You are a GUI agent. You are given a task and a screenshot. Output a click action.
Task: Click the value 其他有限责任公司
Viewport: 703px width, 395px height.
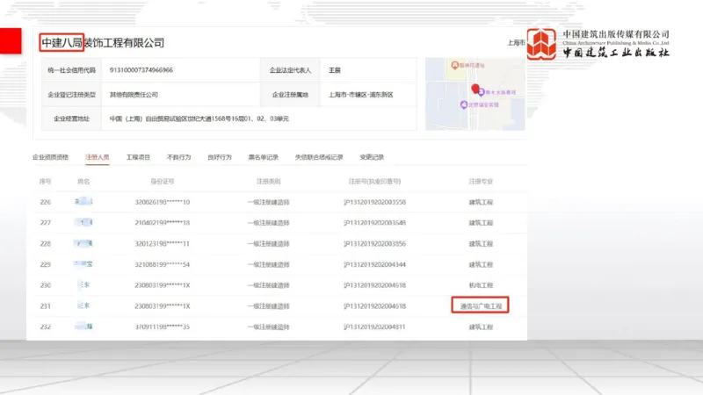click(x=134, y=95)
